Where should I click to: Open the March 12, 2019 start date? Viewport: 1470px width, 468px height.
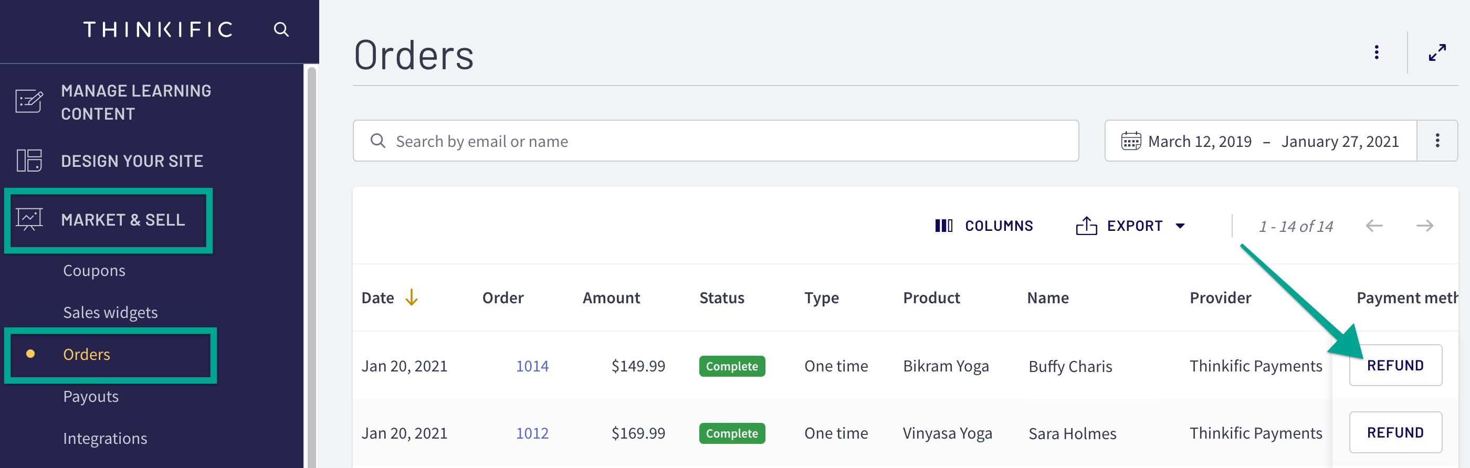pyautogui.click(x=1200, y=141)
